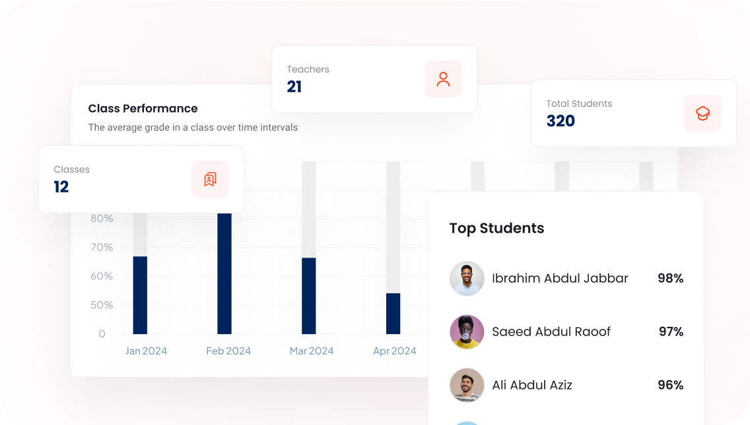
Task: Click the Jan 2024 bar in chart
Action: pos(140,295)
